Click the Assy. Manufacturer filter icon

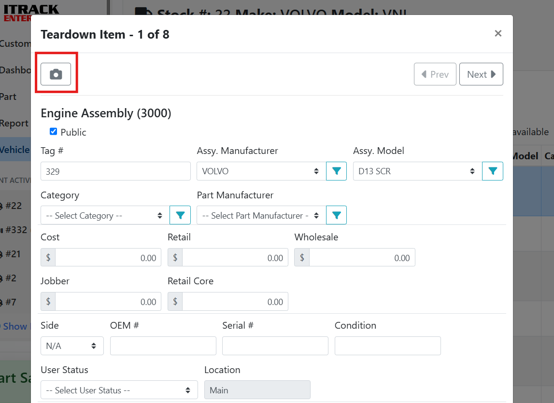click(336, 171)
